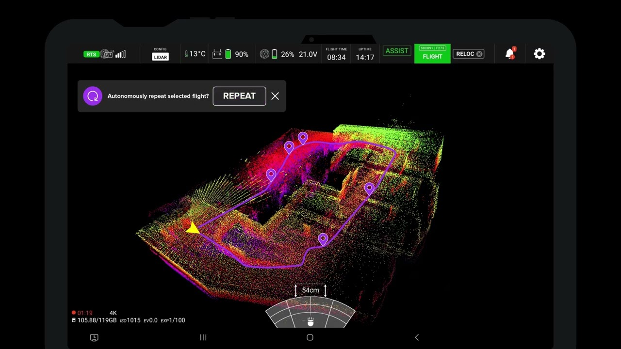Toggle the green FLIGHT mode button
621x349 pixels.
click(x=432, y=54)
